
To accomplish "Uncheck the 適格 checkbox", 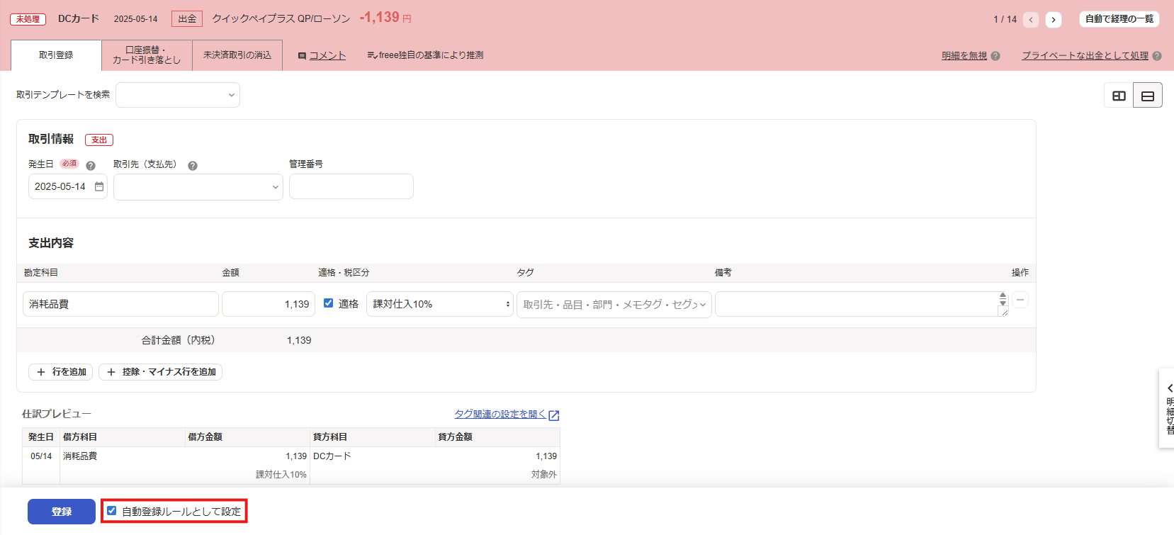I will (x=328, y=303).
